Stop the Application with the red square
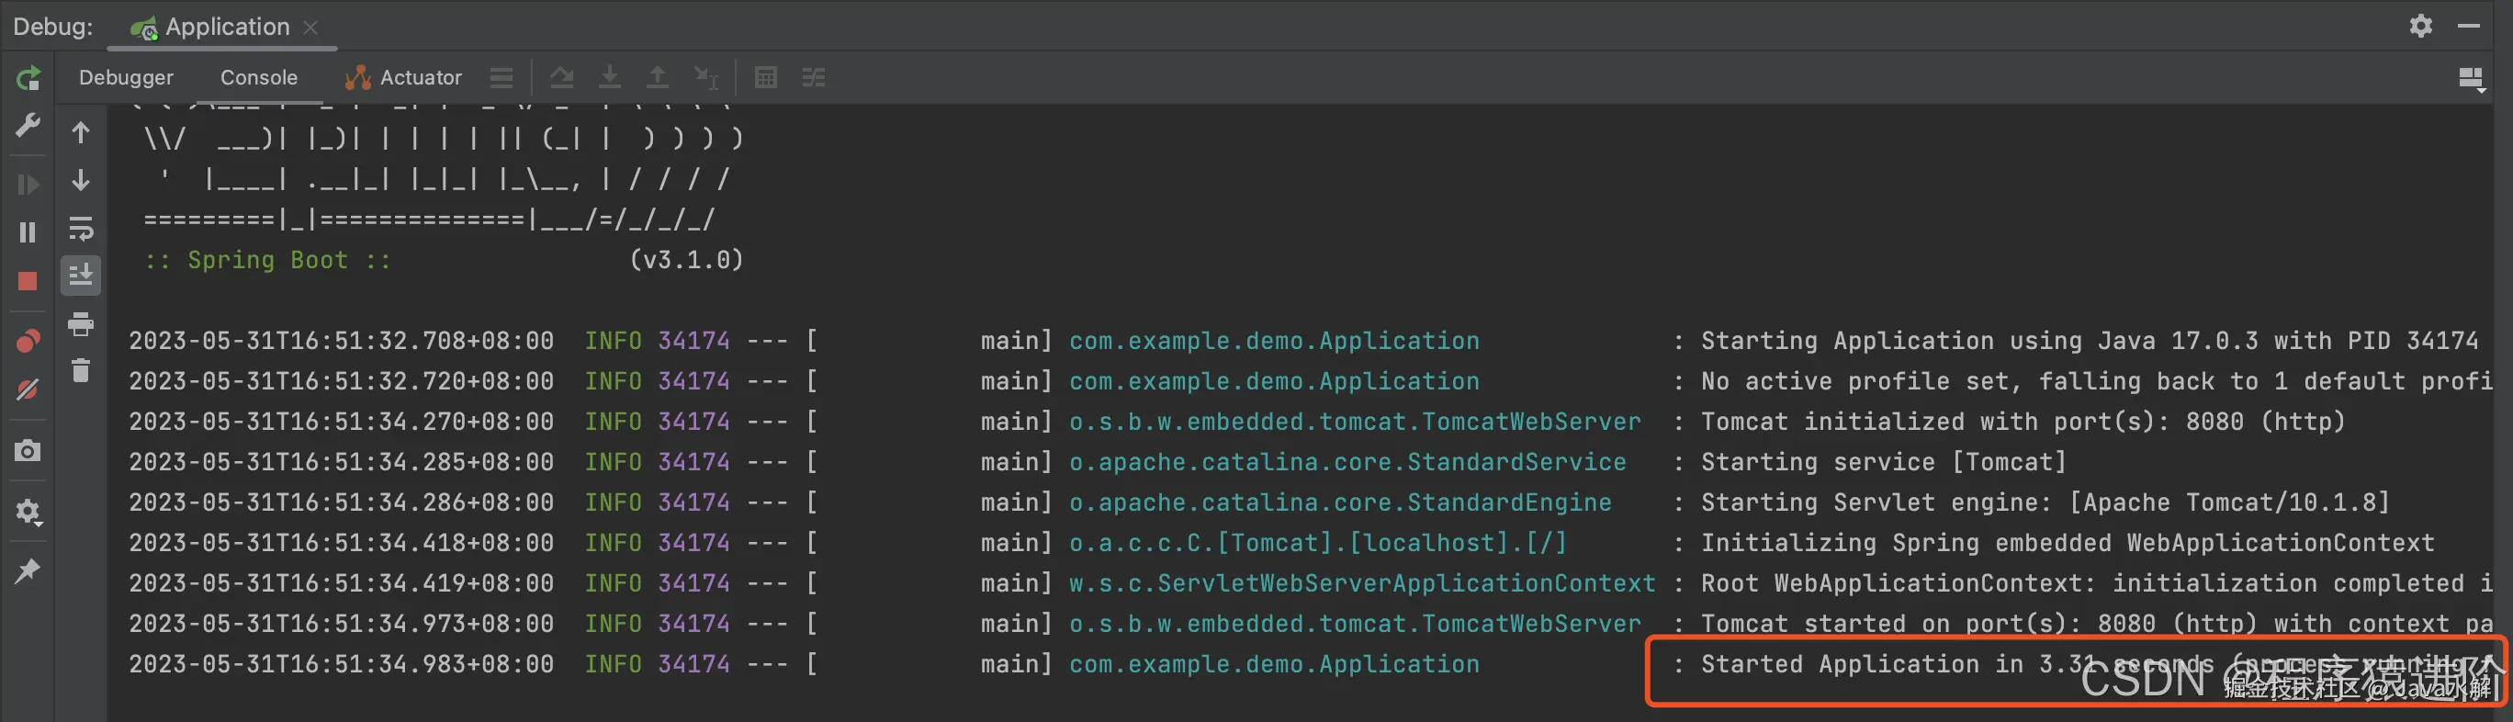Viewport: 2513px width, 722px height. 28,281
